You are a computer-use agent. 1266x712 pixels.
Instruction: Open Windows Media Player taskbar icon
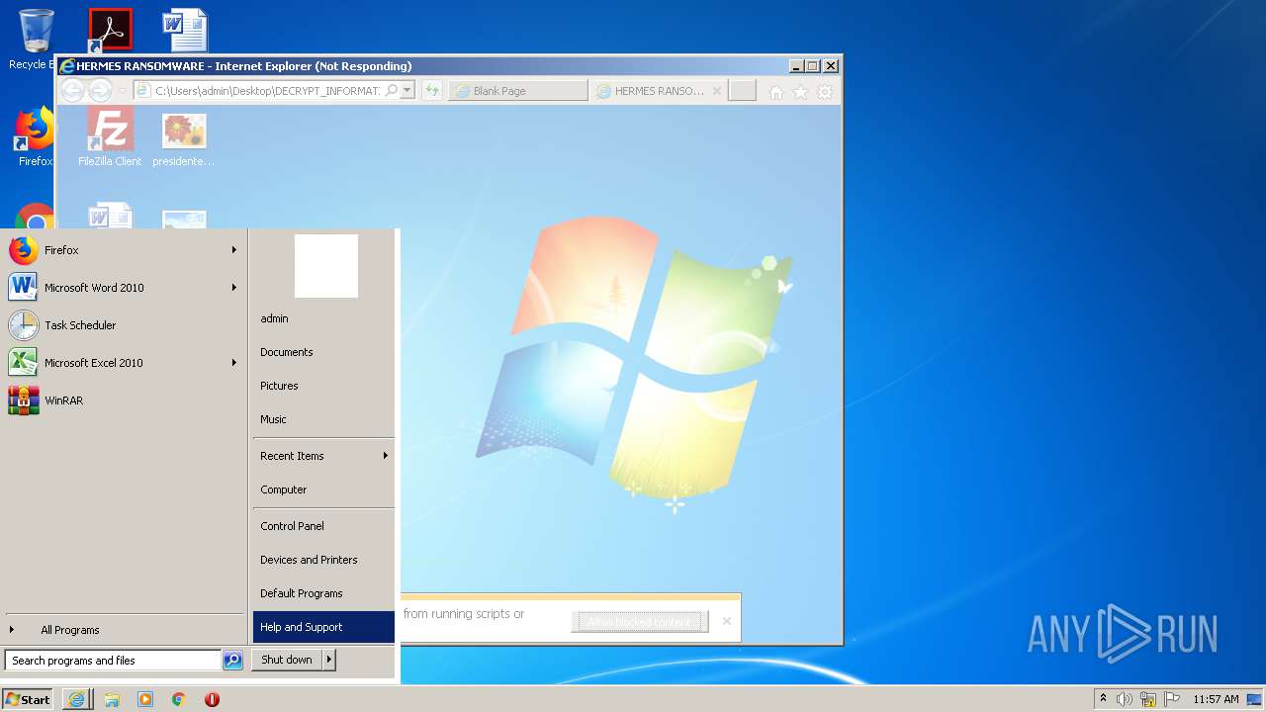pos(145,699)
